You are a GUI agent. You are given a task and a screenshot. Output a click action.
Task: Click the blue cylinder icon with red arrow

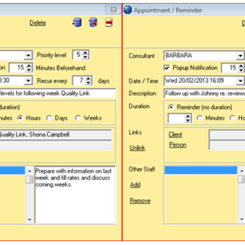pos(93,23)
